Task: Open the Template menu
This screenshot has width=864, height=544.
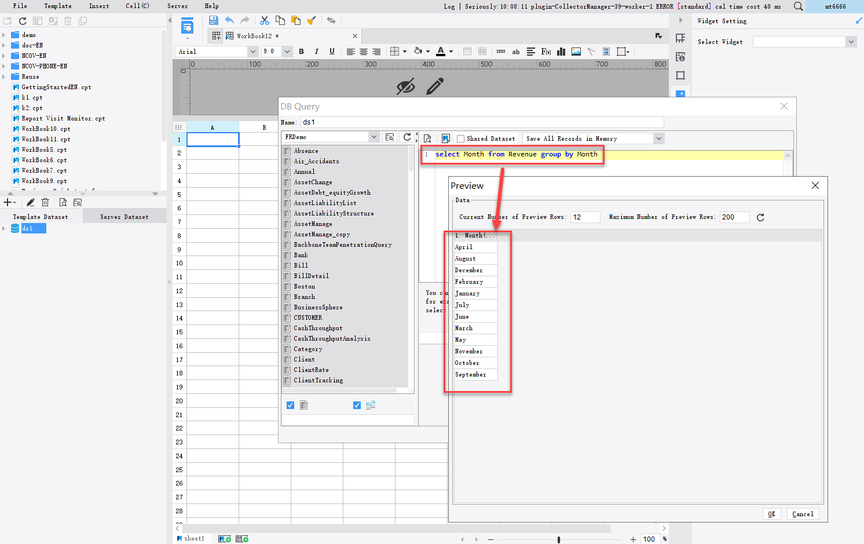Action: tap(58, 6)
